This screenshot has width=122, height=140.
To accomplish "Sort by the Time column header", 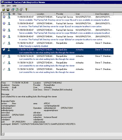I will tap(26, 14).
